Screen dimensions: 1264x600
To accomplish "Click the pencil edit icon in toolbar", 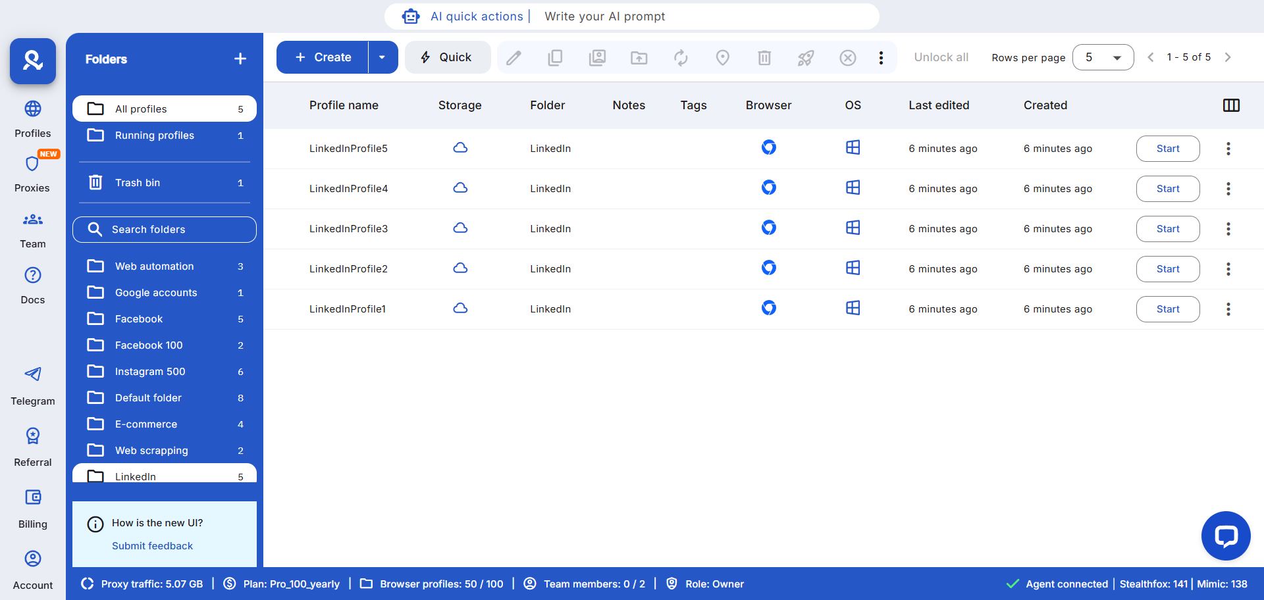I will pyautogui.click(x=513, y=58).
